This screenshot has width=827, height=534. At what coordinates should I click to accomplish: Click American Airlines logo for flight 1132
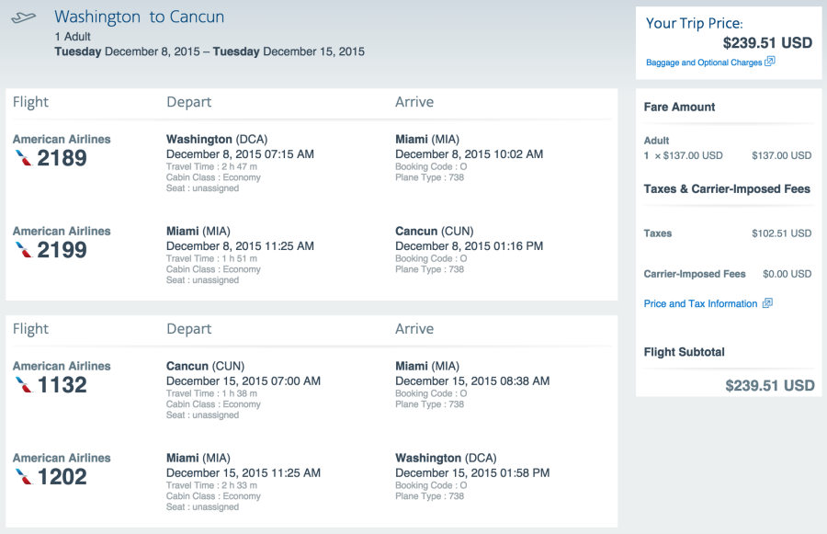pos(24,385)
